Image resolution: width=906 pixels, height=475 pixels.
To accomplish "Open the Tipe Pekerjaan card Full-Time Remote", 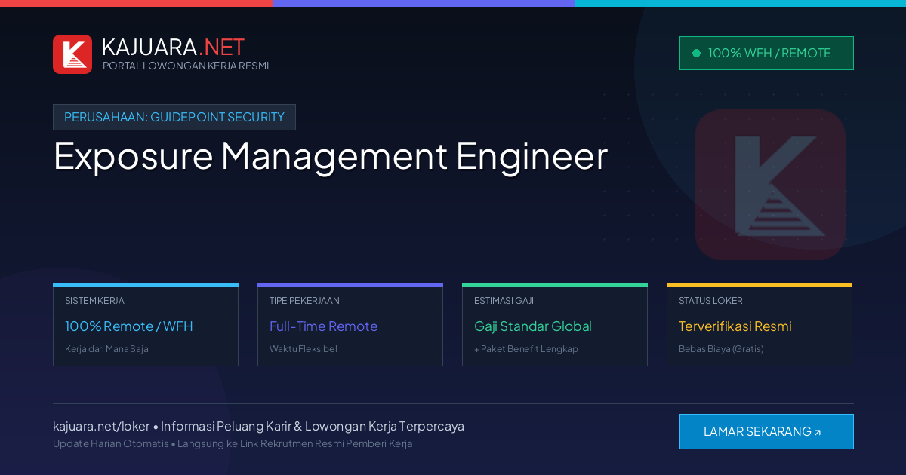I will point(350,325).
